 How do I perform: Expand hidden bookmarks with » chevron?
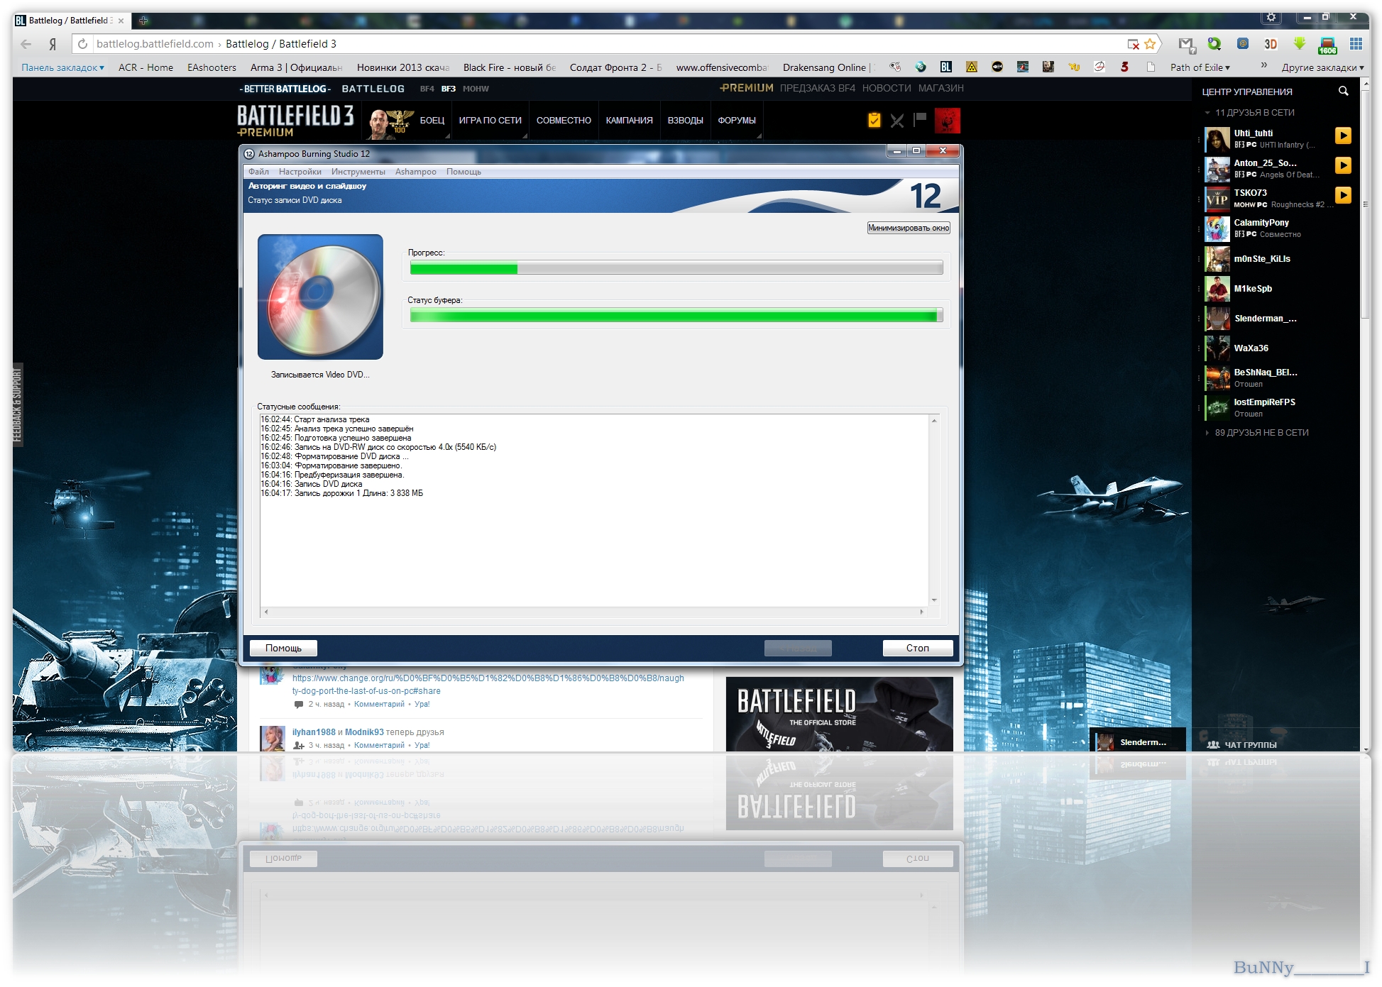[x=1264, y=66]
